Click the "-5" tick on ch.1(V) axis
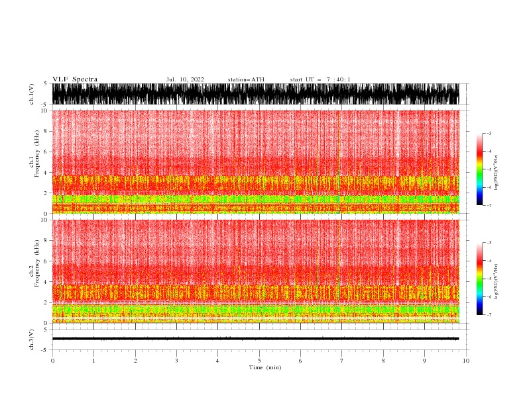Image resolution: width=525 pixels, height=405 pixels. (x=45, y=105)
